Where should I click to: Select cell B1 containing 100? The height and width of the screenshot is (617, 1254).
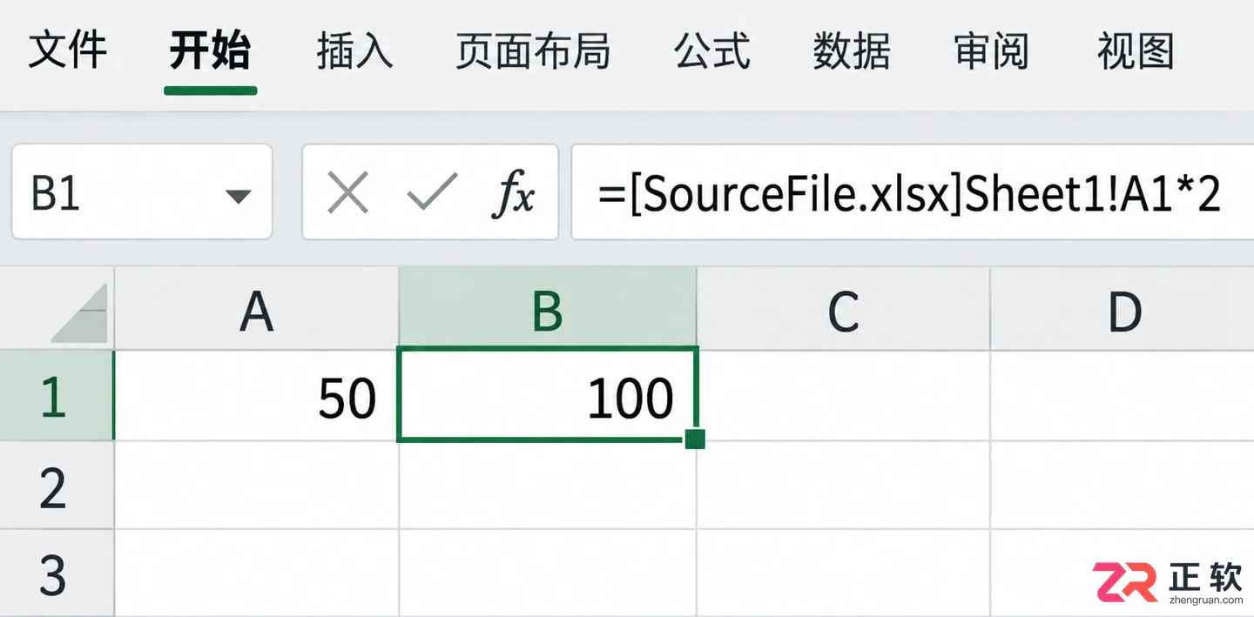[x=548, y=394]
